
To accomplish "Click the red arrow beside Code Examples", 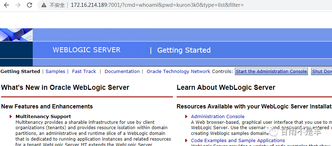I will point(186,141).
